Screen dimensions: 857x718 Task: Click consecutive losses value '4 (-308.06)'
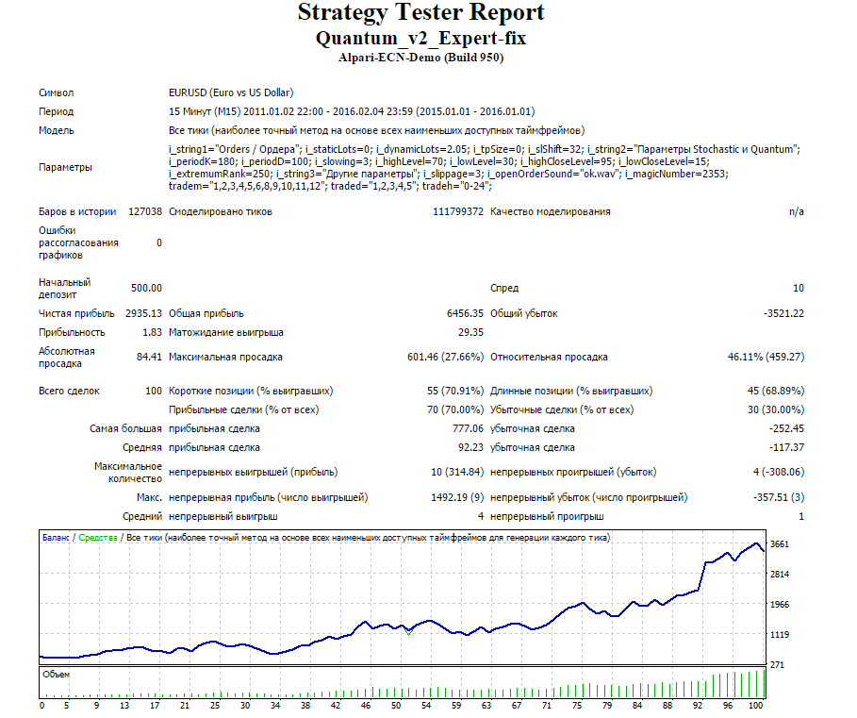(779, 472)
